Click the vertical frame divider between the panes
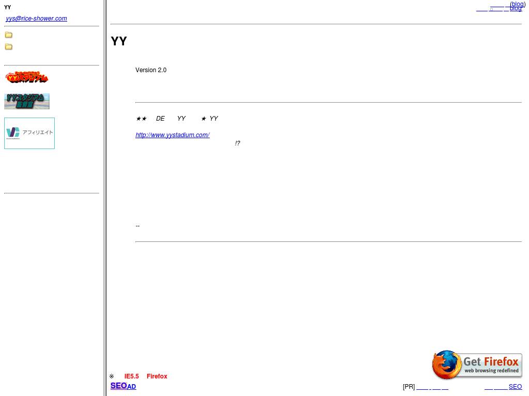The width and height of the screenshot is (529, 396). point(105,198)
